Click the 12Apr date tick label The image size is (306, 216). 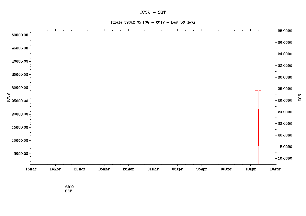pos(250,169)
